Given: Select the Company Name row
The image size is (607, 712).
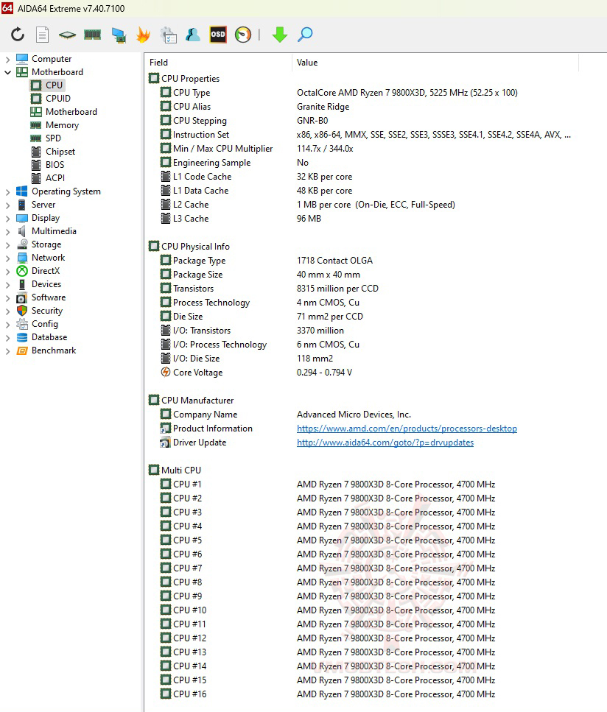Looking at the screenshot, I should coord(363,415).
